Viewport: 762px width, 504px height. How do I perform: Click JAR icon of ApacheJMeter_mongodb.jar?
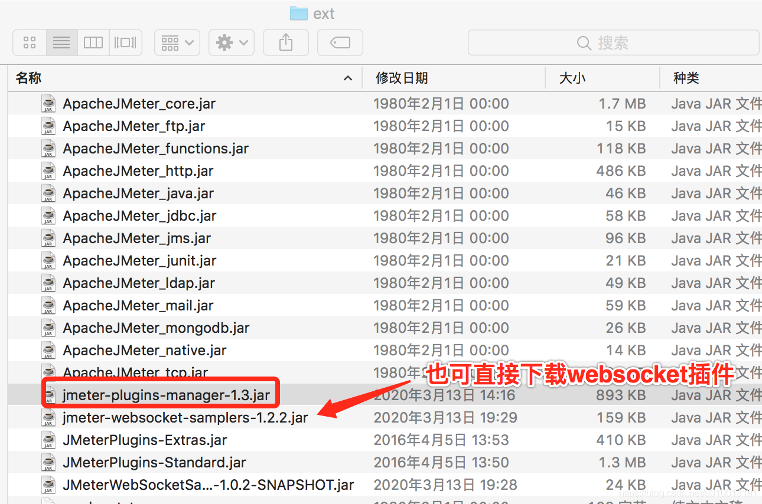click(x=48, y=328)
